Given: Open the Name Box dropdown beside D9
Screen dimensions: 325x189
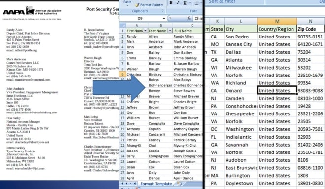Looking at the screenshot, I should (164, 18).
